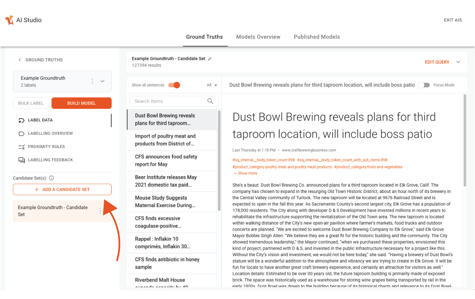Click the magnifier icon in Search Items
This screenshot has height=299, width=475.
click(x=210, y=101)
